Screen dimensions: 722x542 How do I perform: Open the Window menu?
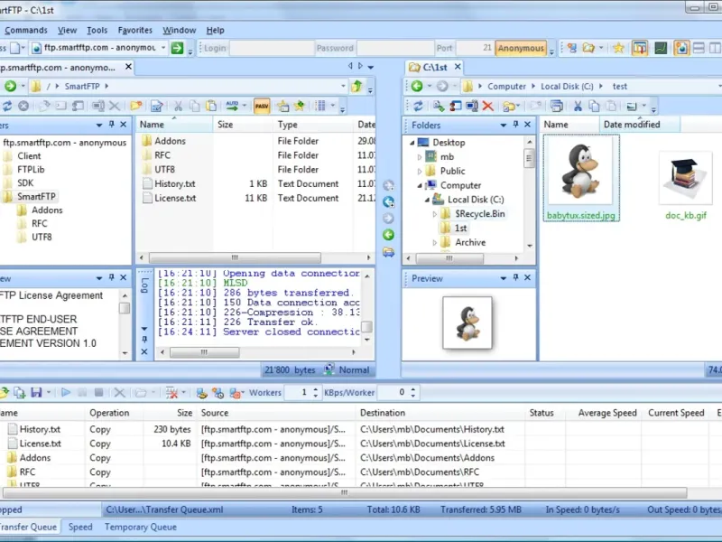pos(179,31)
